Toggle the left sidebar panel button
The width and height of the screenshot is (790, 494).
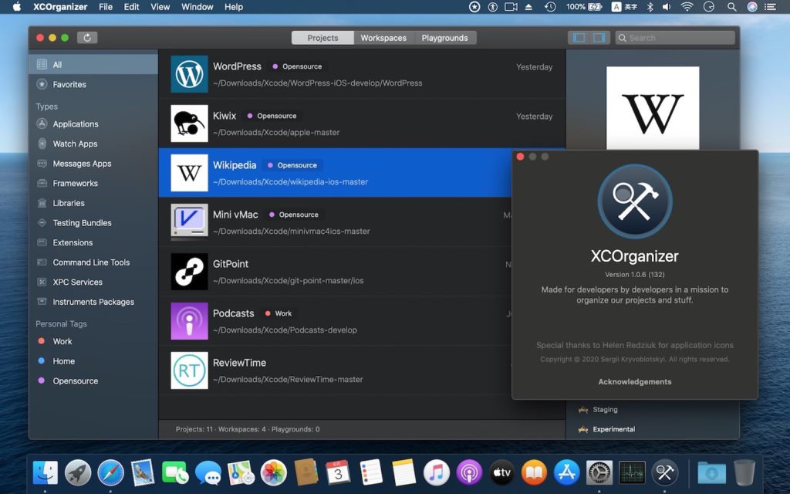[x=579, y=37]
